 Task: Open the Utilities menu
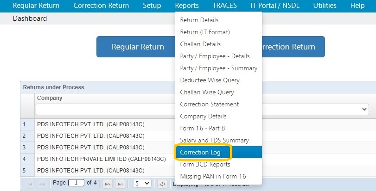pos(325,6)
